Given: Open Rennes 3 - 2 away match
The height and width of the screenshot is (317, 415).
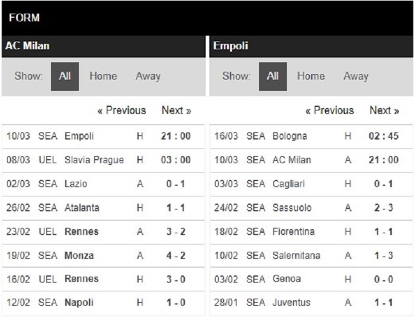Looking at the screenshot, I should (x=103, y=232).
